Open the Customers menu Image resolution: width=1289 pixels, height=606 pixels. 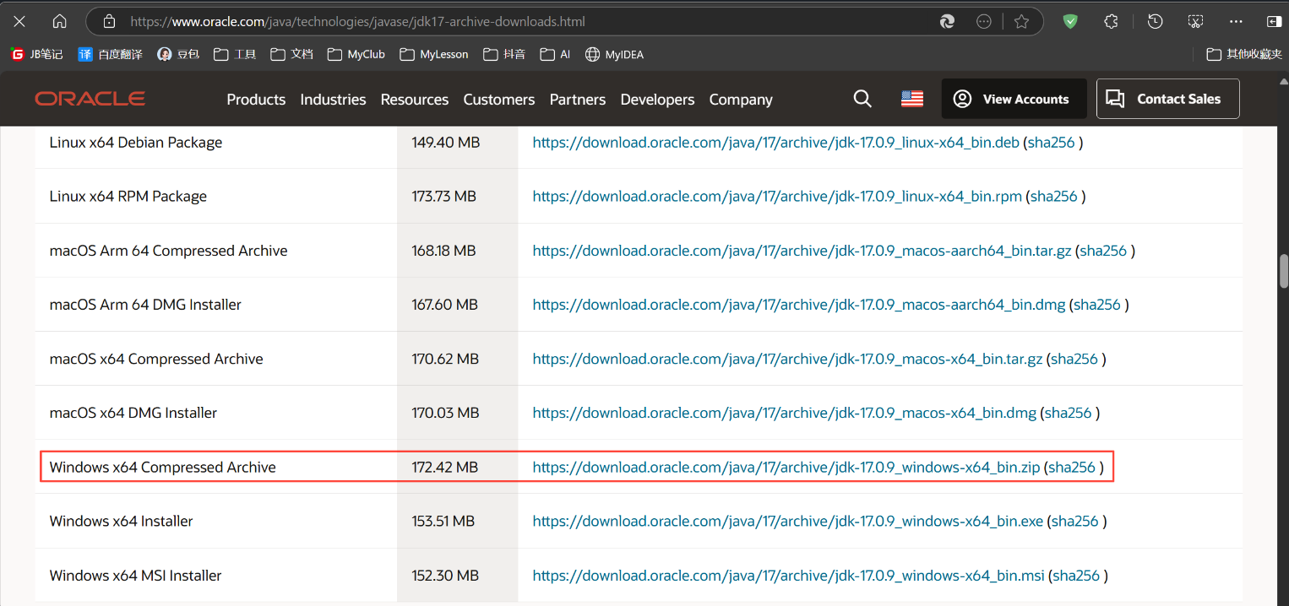click(x=499, y=100)
